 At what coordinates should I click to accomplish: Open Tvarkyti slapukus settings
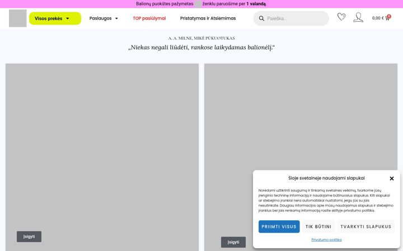[x=365, y=226]
